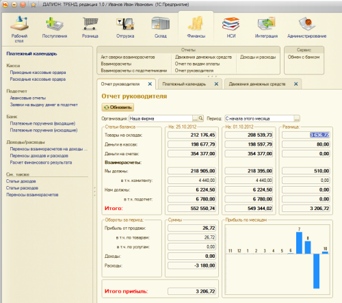The image size is (342, 303).
Task: Click the magnifier button beside the Организация field
Action: (200, 118)
